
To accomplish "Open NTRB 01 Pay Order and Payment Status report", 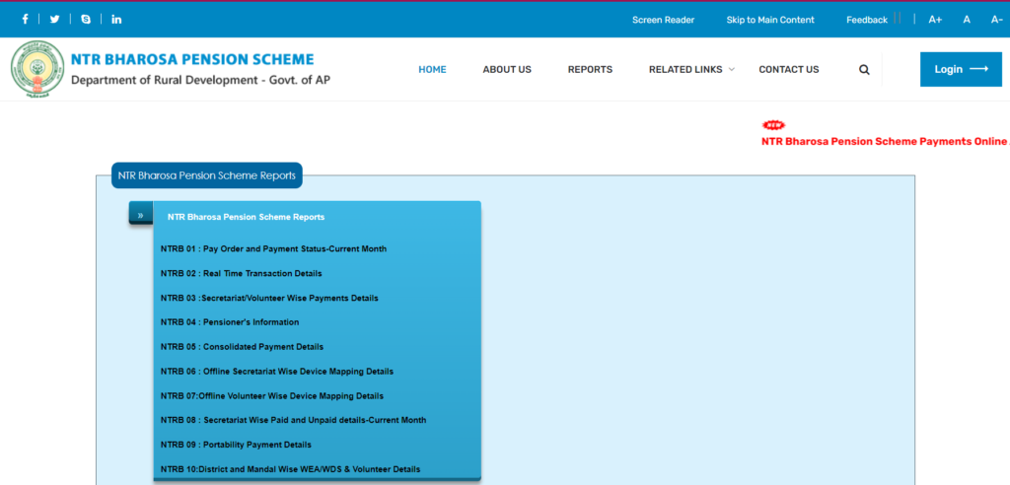I will tap(274, 248).
